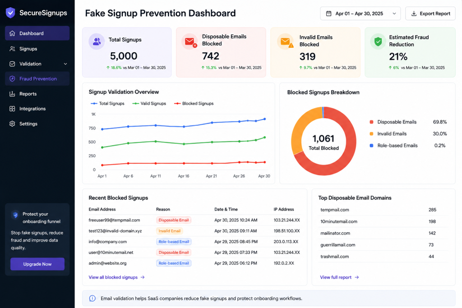Click the Role-based Email tag for admin@website.org
Viewport: 462px width, 308px height.
[174, 263]
